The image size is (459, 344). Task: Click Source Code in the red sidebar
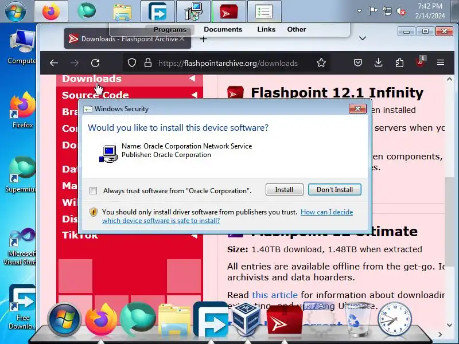click(95, 95)
